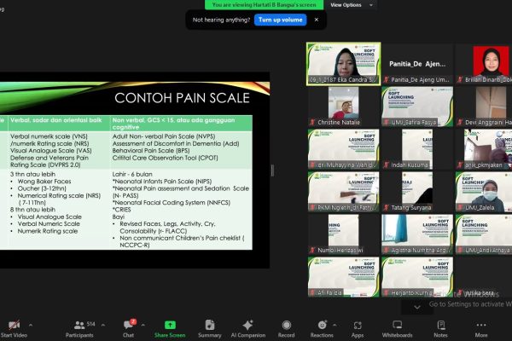Screen dimensions: 512x341
Task: Select Numbi Herizaswi's video tile
Action: 344,234
